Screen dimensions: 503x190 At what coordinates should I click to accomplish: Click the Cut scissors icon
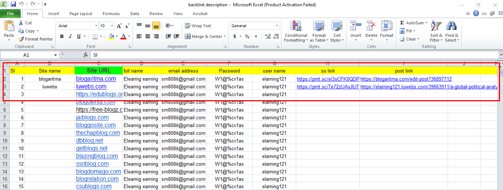click(x=21, y=23)
